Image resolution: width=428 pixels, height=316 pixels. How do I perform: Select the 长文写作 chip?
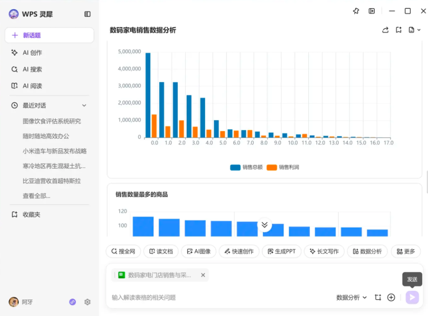click(x=324, y=251)
